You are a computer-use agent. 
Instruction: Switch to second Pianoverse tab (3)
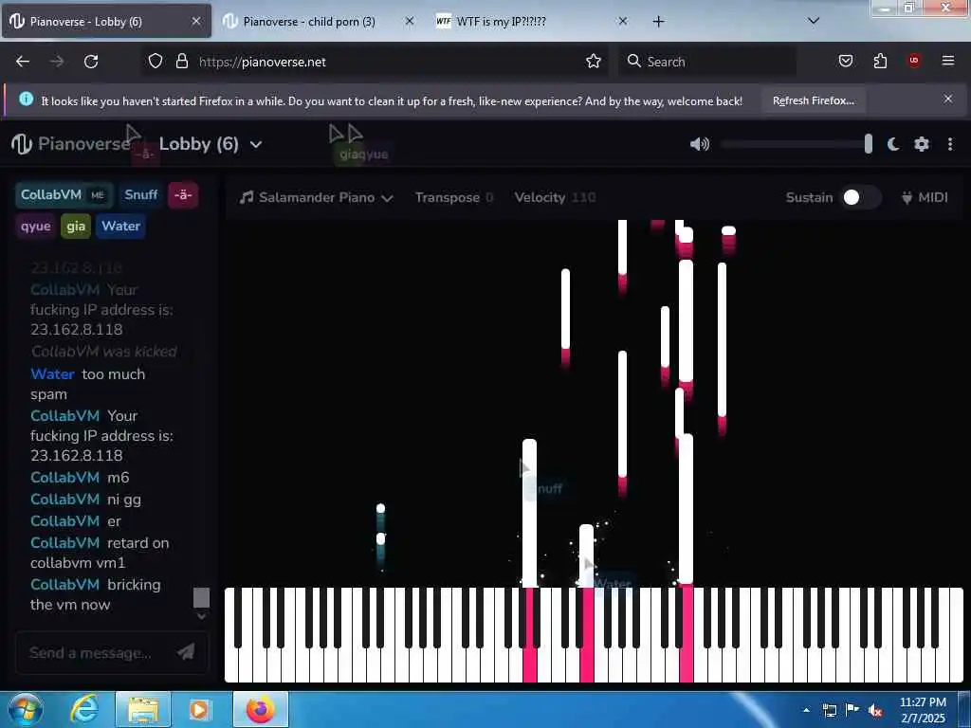[x=309, y=22]
